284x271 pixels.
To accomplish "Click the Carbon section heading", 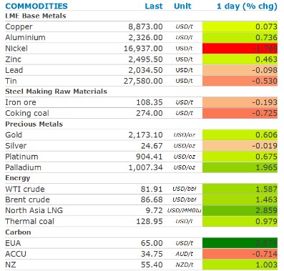I will [x=18, y=232].
